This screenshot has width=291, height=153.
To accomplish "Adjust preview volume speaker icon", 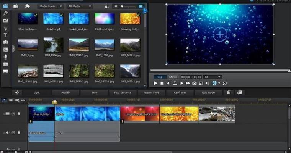I will [x=207, y=84].
